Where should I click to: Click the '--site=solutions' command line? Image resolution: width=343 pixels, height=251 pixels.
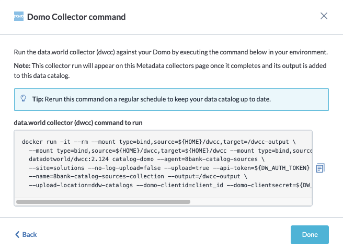point(169,168)
